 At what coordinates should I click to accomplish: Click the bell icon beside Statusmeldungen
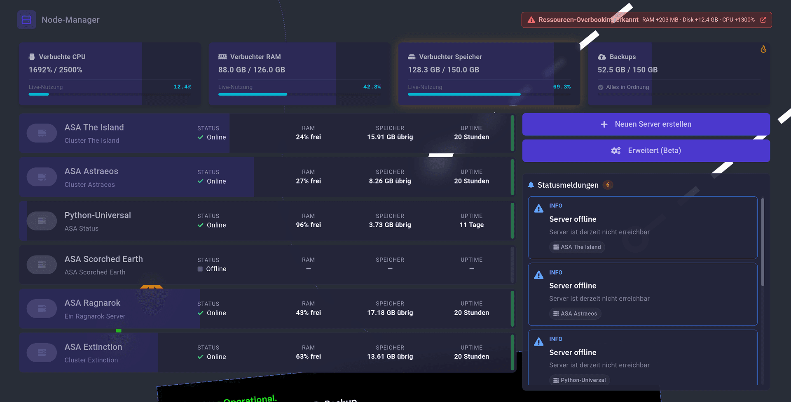[531, 185]
